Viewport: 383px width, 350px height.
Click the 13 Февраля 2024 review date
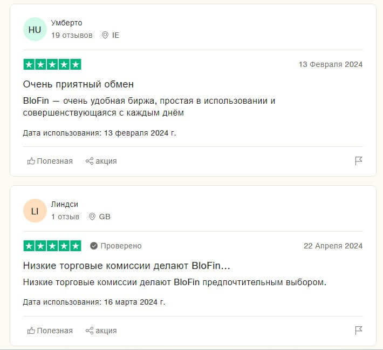coord(331,64)
